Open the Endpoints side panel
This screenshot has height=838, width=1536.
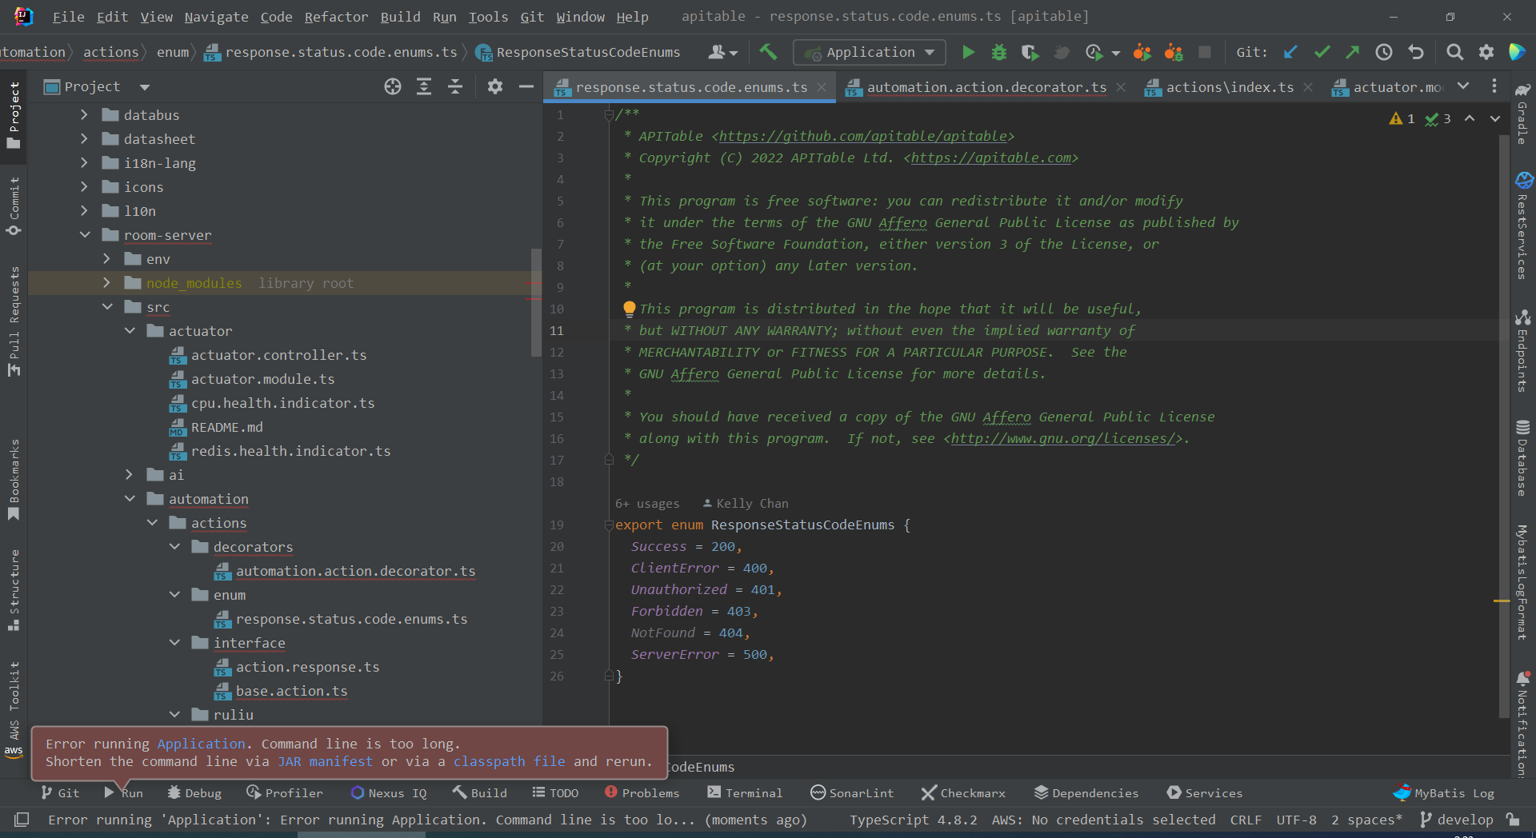tap(1523, 352)
